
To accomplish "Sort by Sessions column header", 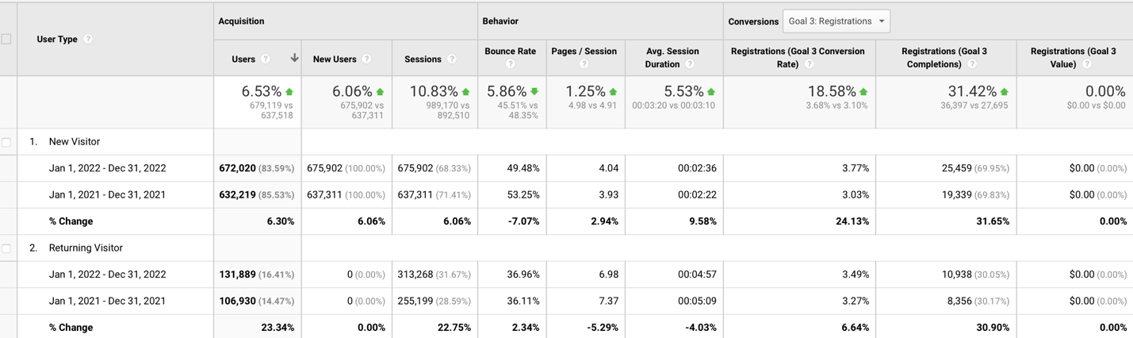I will [423, 59].
